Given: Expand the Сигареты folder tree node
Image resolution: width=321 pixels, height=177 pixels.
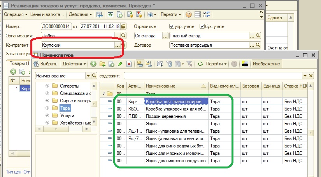Looking at the screenshot, I should (47, 86).
